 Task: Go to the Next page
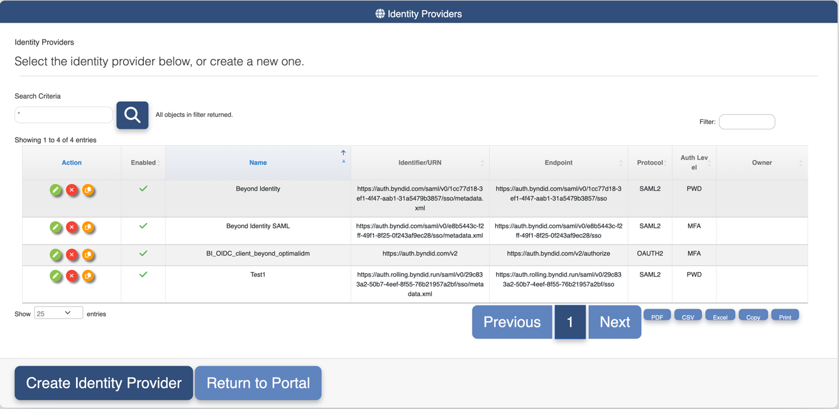tap(615, 322)
